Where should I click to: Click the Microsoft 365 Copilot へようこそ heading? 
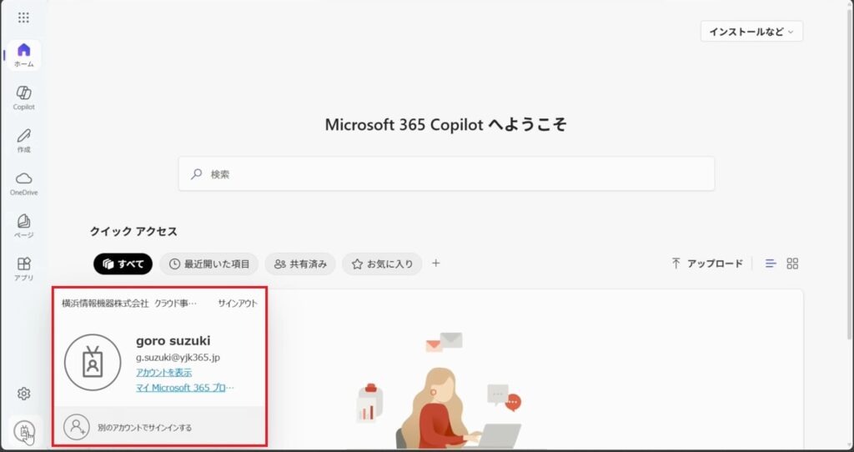(446, 125)
